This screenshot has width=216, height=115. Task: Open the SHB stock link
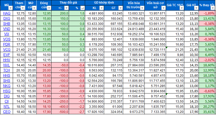click(x=7, y=24)
